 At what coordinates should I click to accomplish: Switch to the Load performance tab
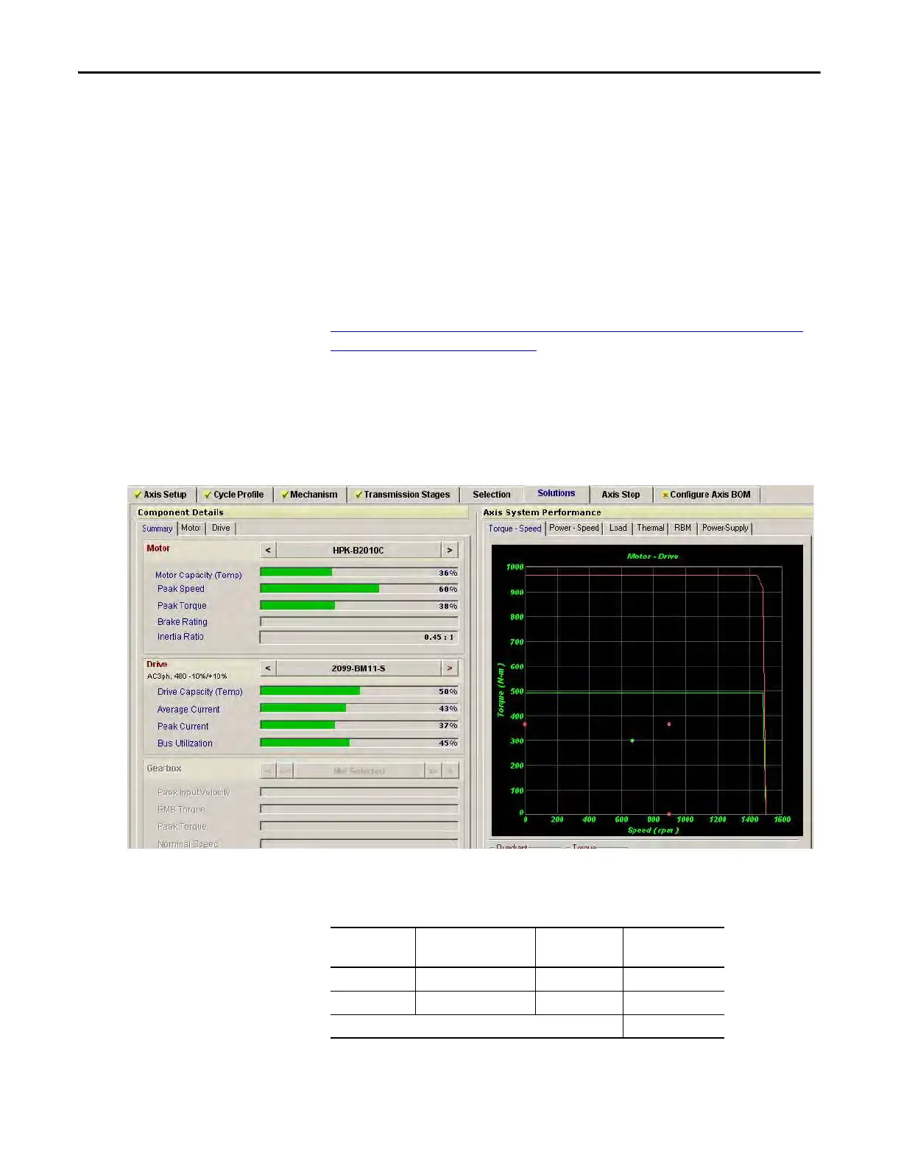(618, 528)
